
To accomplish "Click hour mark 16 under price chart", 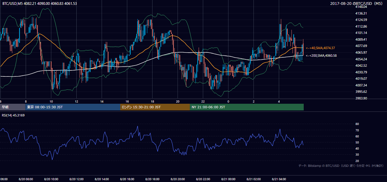I will (127, 102).
